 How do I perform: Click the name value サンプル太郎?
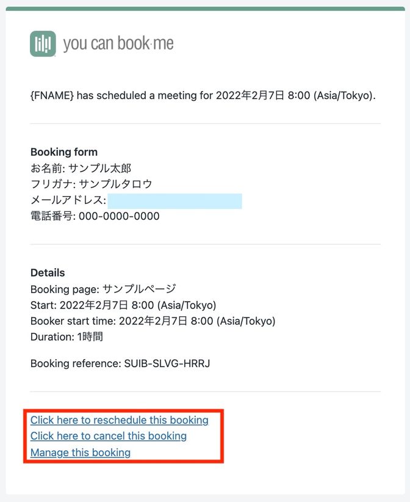[x=100, y=168]
